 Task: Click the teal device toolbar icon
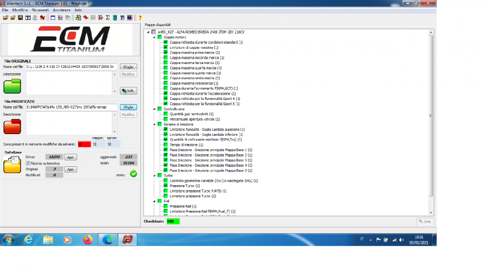click(115, 17)
